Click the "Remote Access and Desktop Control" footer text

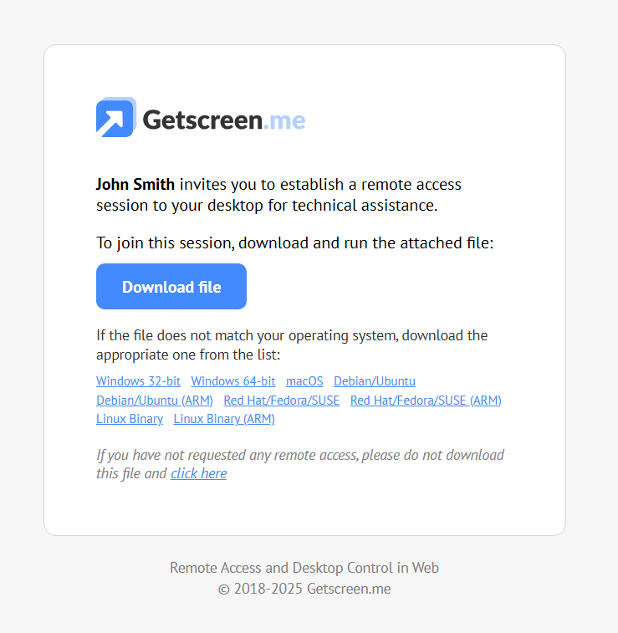304,568
